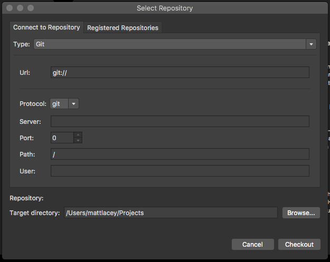Zoom the Select Repository window
This screenshot has height=262, width=330.
pos(31,8)
